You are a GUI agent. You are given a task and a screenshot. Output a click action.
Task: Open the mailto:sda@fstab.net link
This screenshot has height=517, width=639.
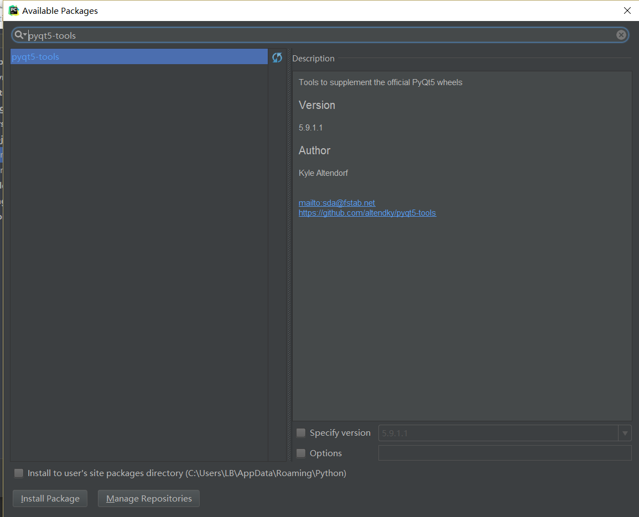(336, 203)
